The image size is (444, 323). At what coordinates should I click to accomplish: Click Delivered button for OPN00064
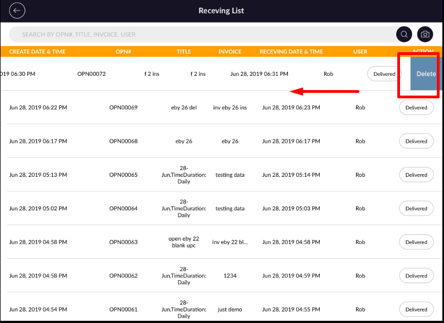coord(416,209)
